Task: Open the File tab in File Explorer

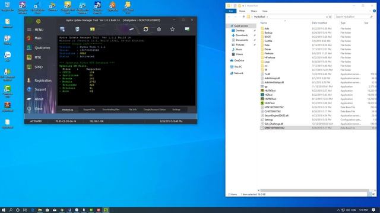Action: [231, 11]
